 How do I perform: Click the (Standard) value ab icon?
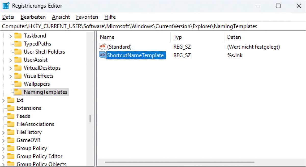coord(103,47)
